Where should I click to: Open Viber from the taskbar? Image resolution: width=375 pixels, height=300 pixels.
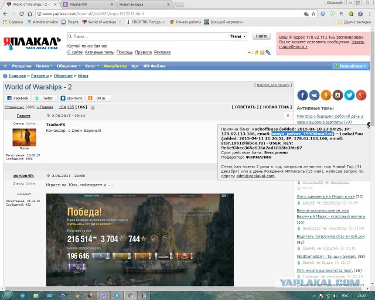103,295
